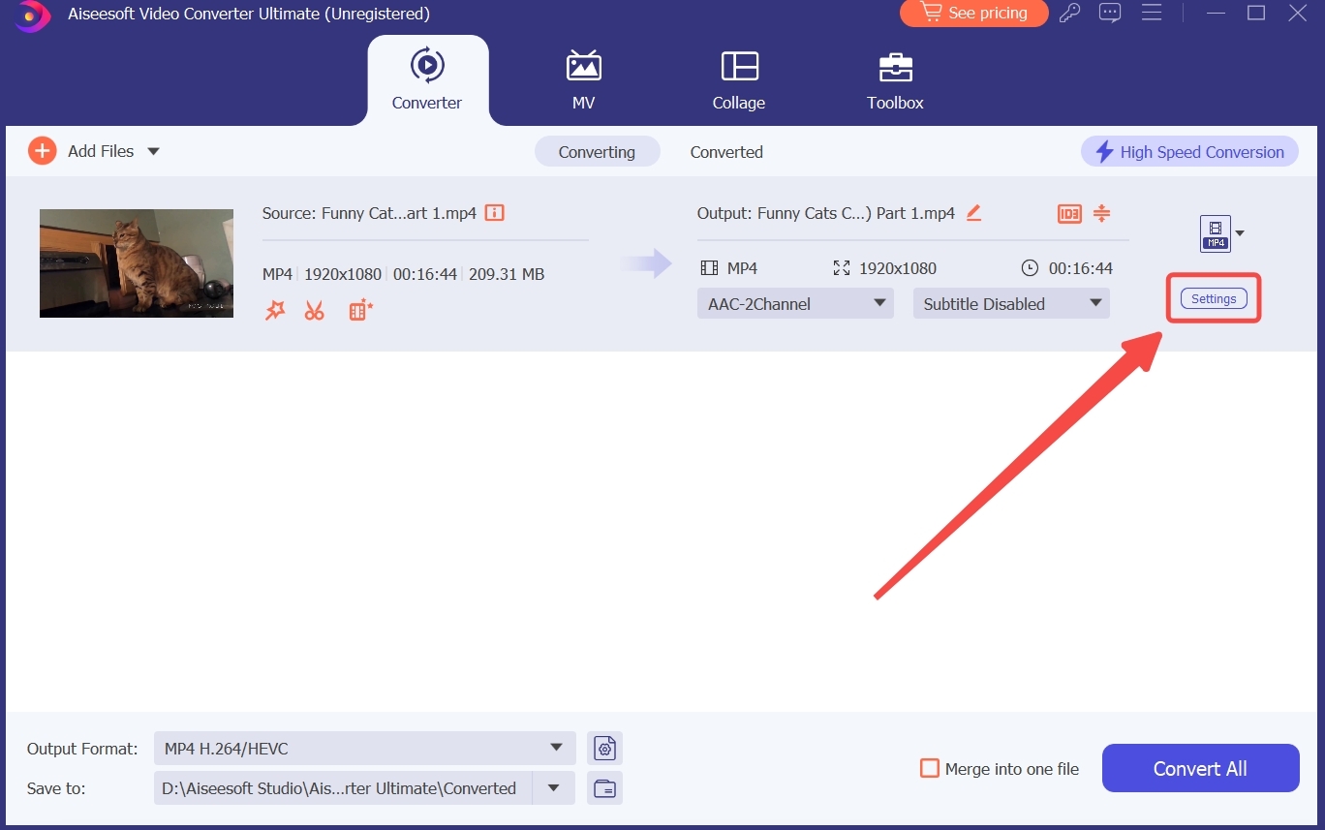The height and width of the screenshot is (830, 1325).
Task: Open the feedback chat icon
Action: 1110,14
